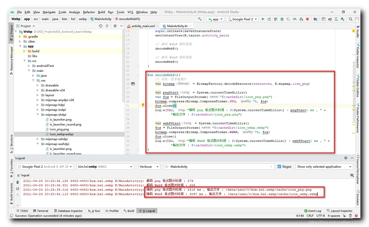The width and height of the screenshot is (369, 227).
Task: Expand the build folder
Action: click(x=25, y=51)
